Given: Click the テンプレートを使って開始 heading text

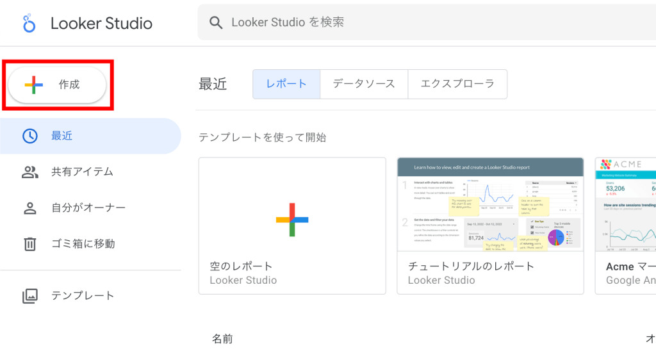Looking at the screenshot, I should click(x=262, y=138).
